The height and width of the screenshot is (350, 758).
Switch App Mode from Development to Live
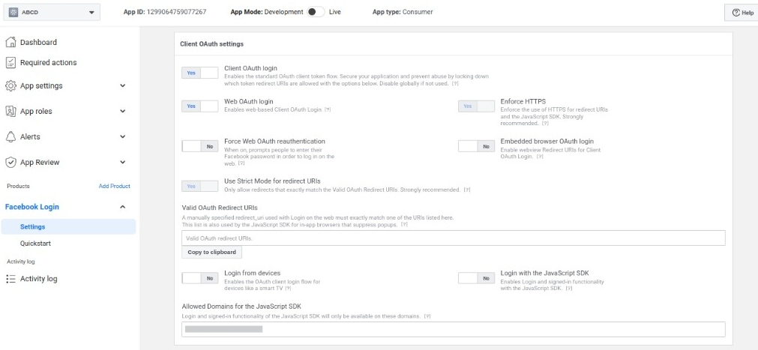click(x=316, y=12)
